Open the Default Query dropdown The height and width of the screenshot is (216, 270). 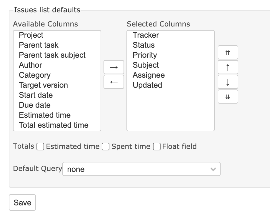point(141,169)
